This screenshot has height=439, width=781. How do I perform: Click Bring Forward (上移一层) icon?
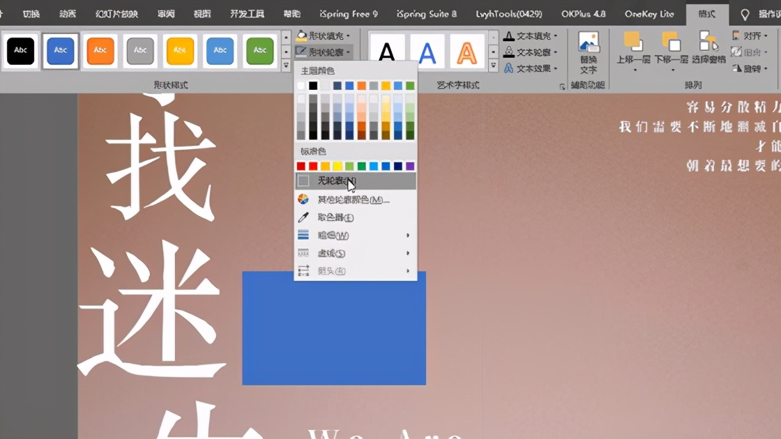point(633,42)
